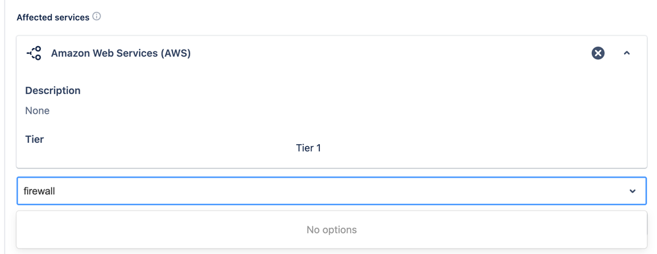Click the empty space right of firewall text
Image resolution: width=657 pixels, height=254 pixels.
point(335,191)
